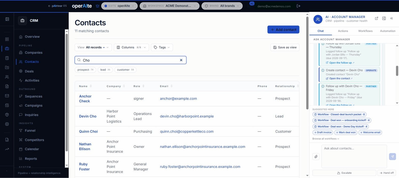Screen dimensions: 399x178
Task: Open the trending arrow icon in the rail
Action: coord(7,149)
